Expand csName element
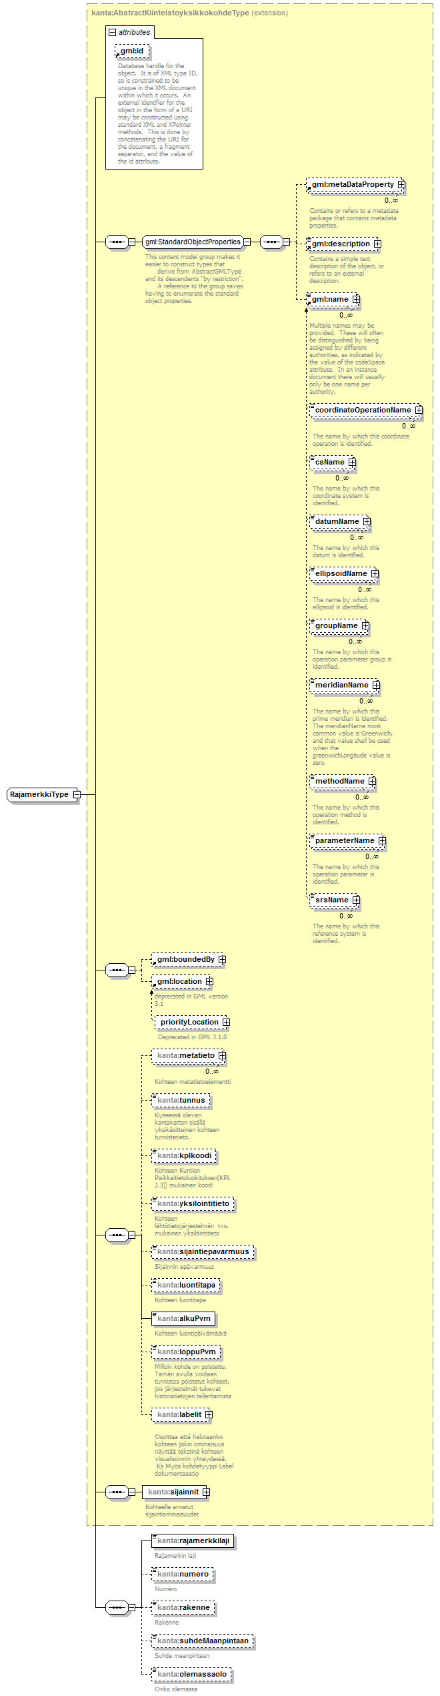Viewport: 440px width, 1696px height. (352, 462)
